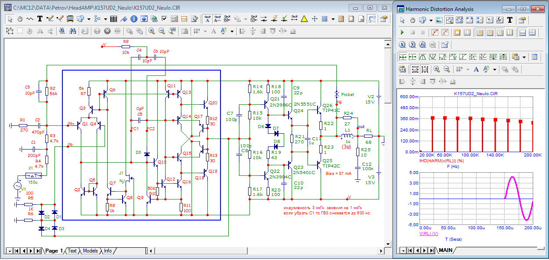Select the MAIN tab in the analysis window
Screen dimensions: 549x260
[x=445, y=250]
